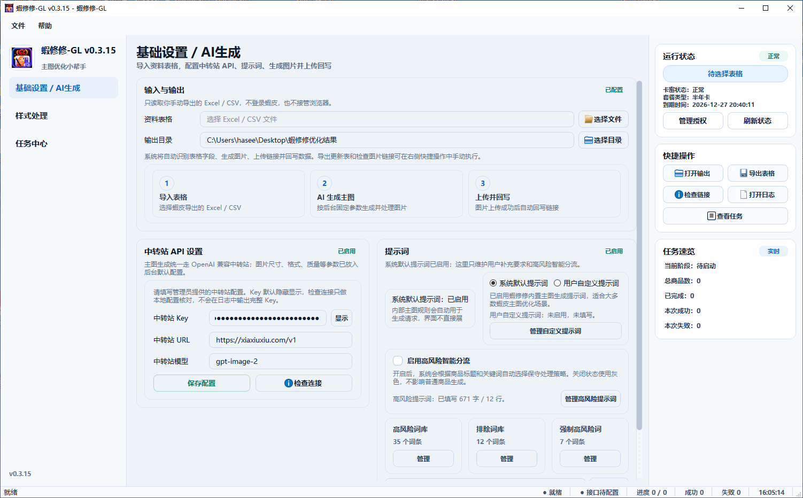Click the 12 个词条 count text

point(491,442)
